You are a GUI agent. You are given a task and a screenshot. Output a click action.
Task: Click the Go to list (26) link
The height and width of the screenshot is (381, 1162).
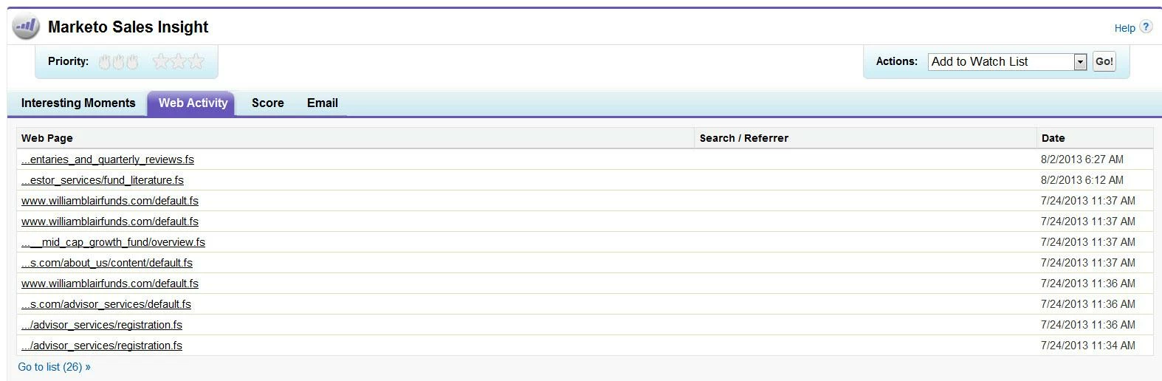54,367
